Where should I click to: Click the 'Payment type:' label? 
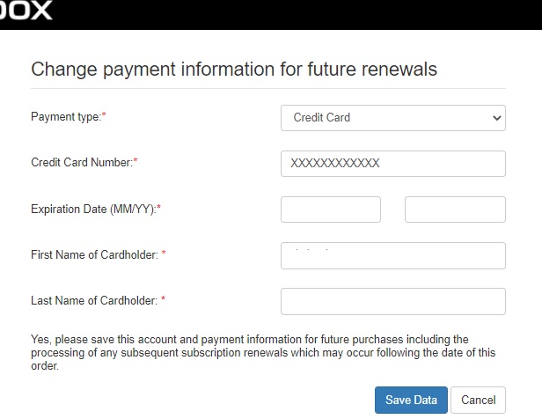pyautogui.click(x=66, y=117)
